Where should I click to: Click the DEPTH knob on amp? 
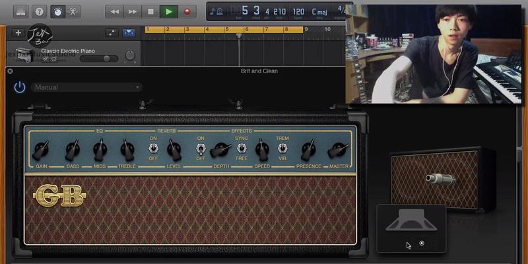[x=221, y=150]
